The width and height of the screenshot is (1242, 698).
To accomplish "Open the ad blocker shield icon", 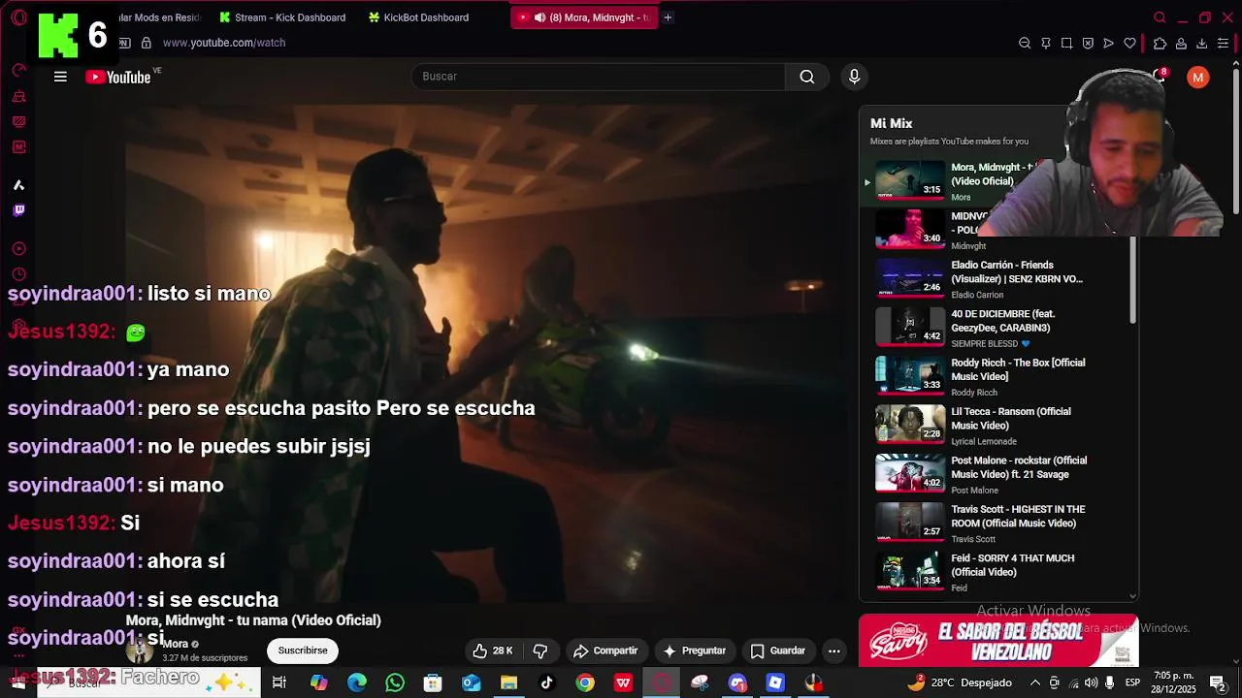I will (x=1088, y=43).
